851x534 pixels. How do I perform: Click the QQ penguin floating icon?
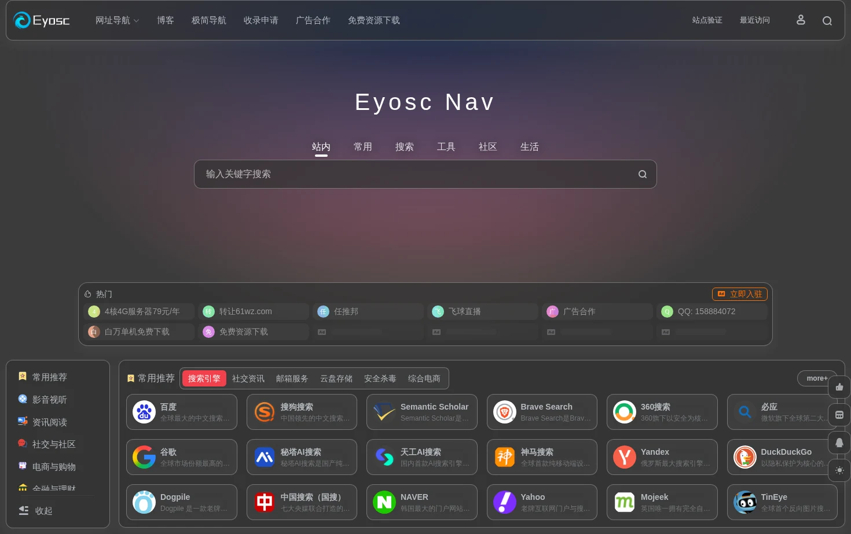[x=839, y=443]
